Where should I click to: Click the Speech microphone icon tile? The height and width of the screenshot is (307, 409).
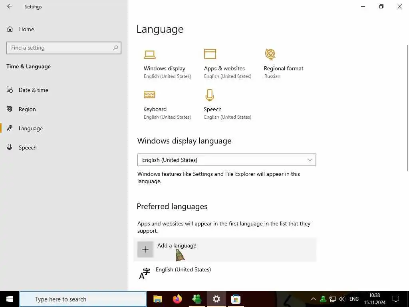point(209,95)
